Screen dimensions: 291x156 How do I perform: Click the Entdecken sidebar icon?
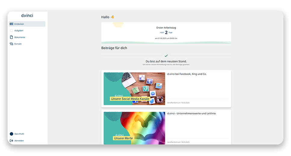11,24
